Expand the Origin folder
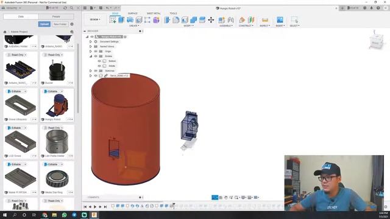Viewport: 390px width, 219px height. (x=91, y=51)
